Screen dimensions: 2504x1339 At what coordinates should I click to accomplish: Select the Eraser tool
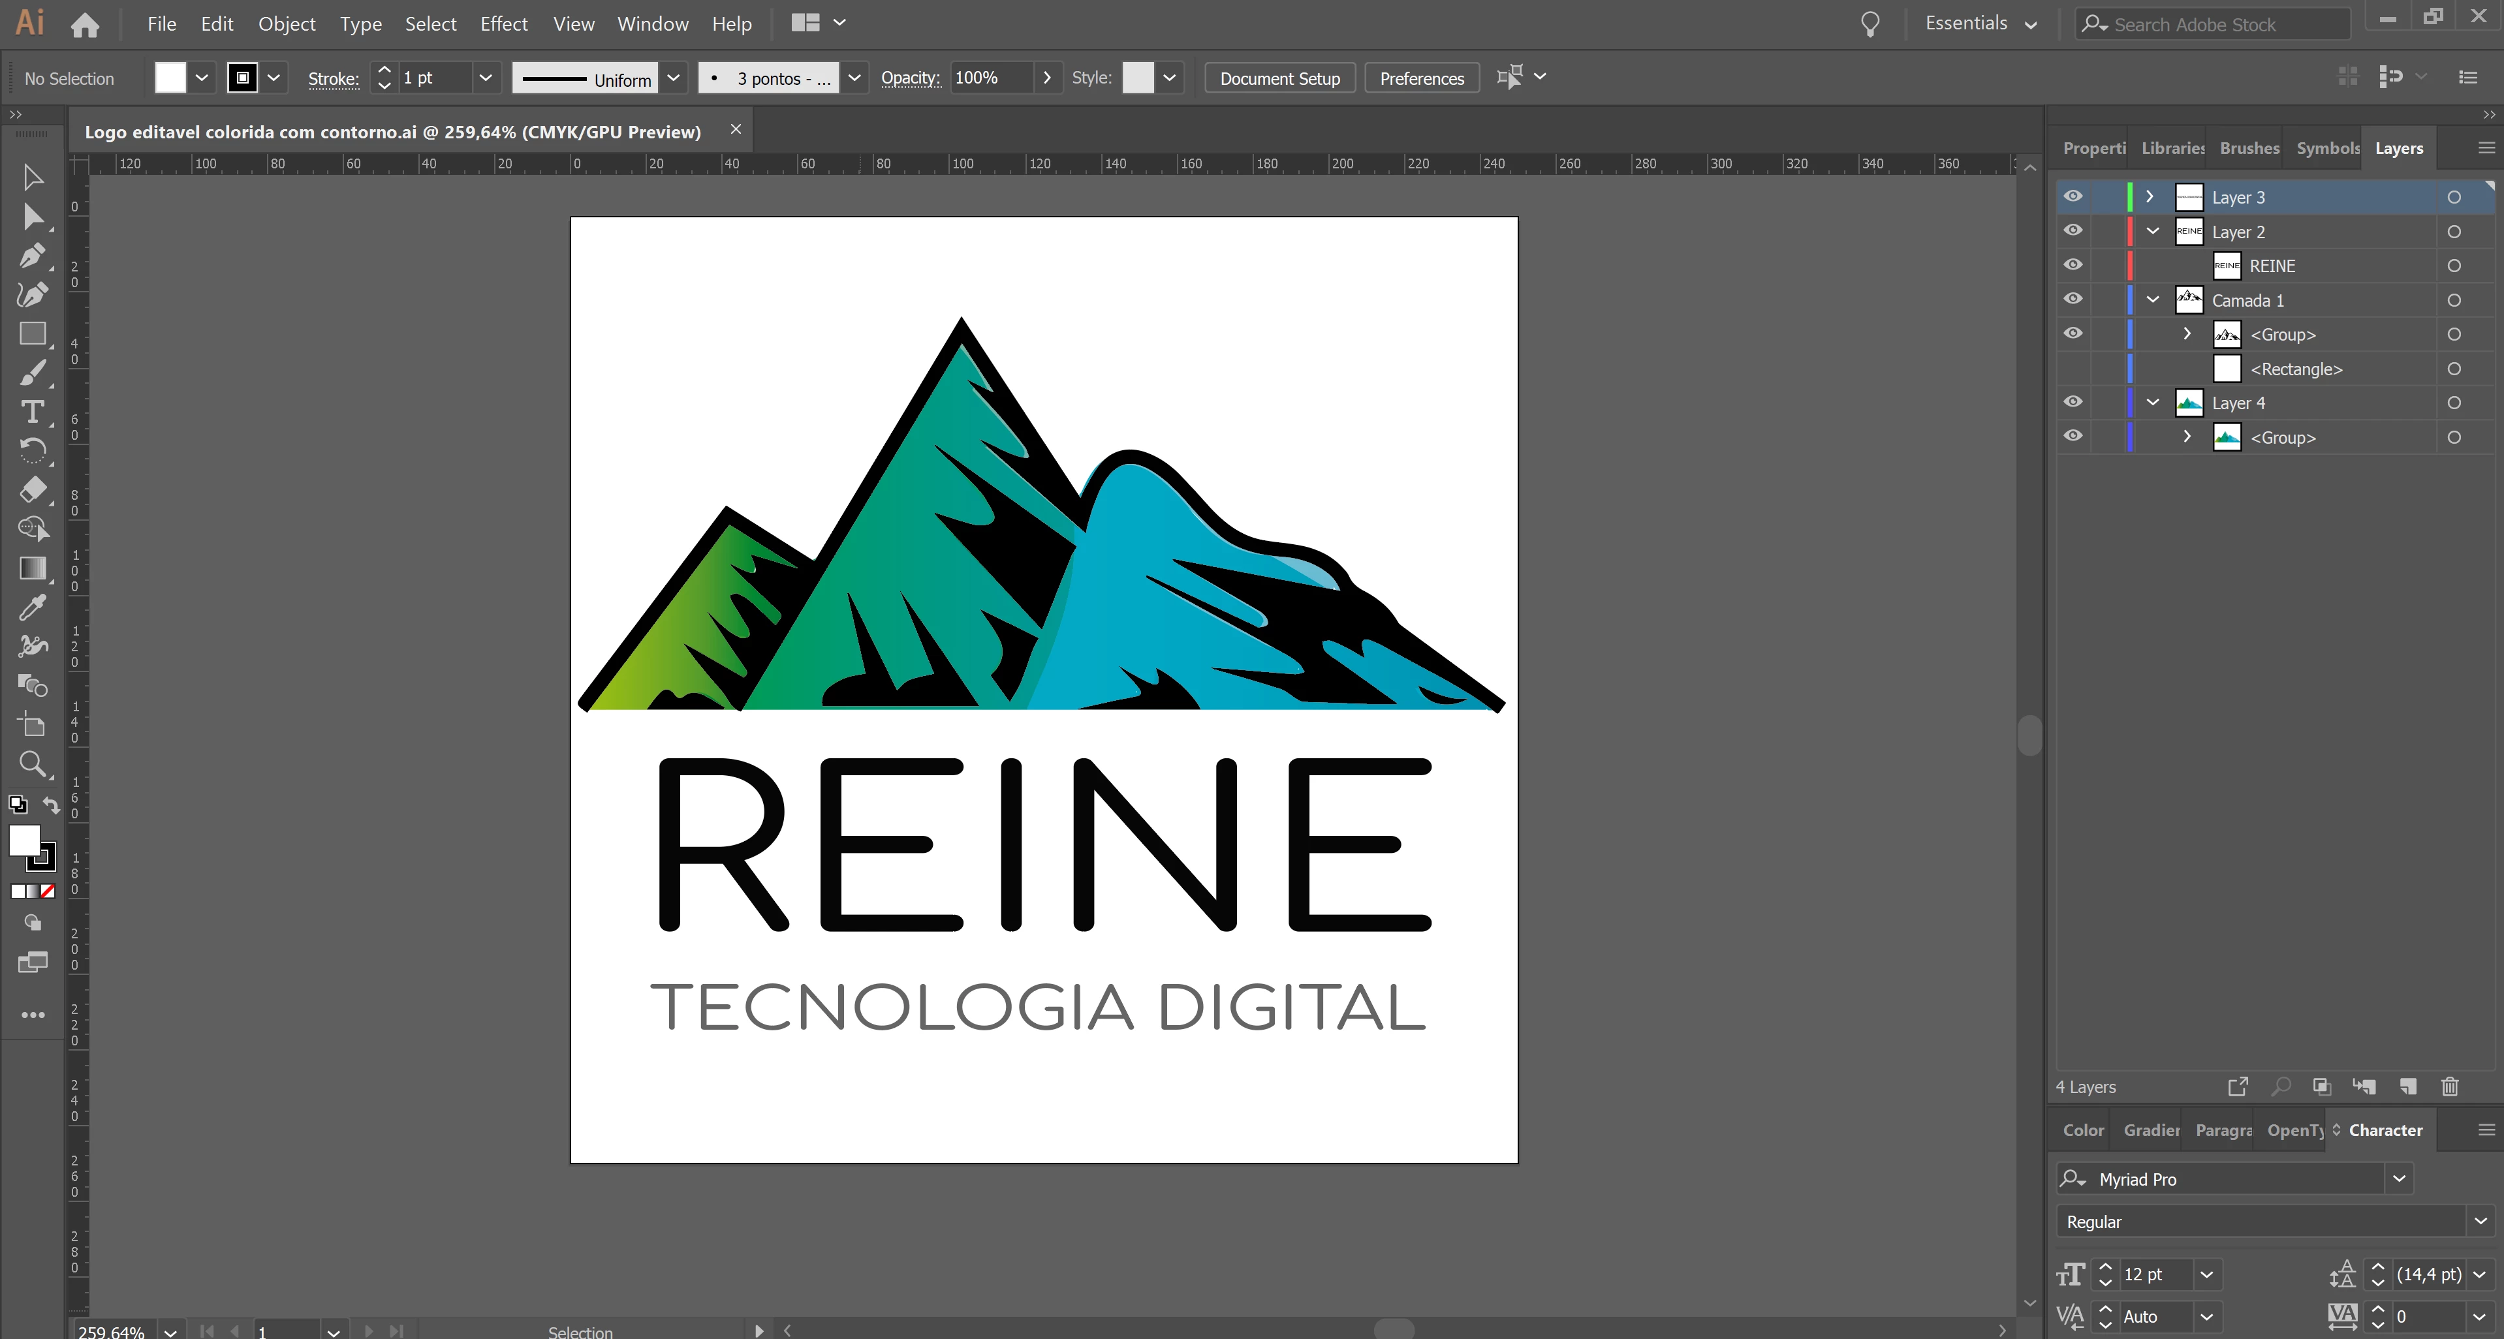pyautogui.click(x=32, y=490)
